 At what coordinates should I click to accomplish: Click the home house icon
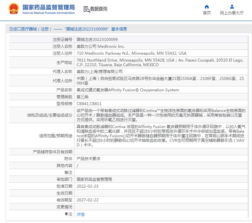207,7
